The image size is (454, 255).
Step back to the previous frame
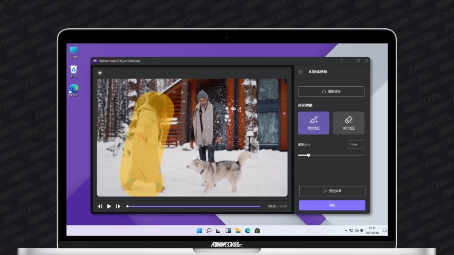point(100,206)
